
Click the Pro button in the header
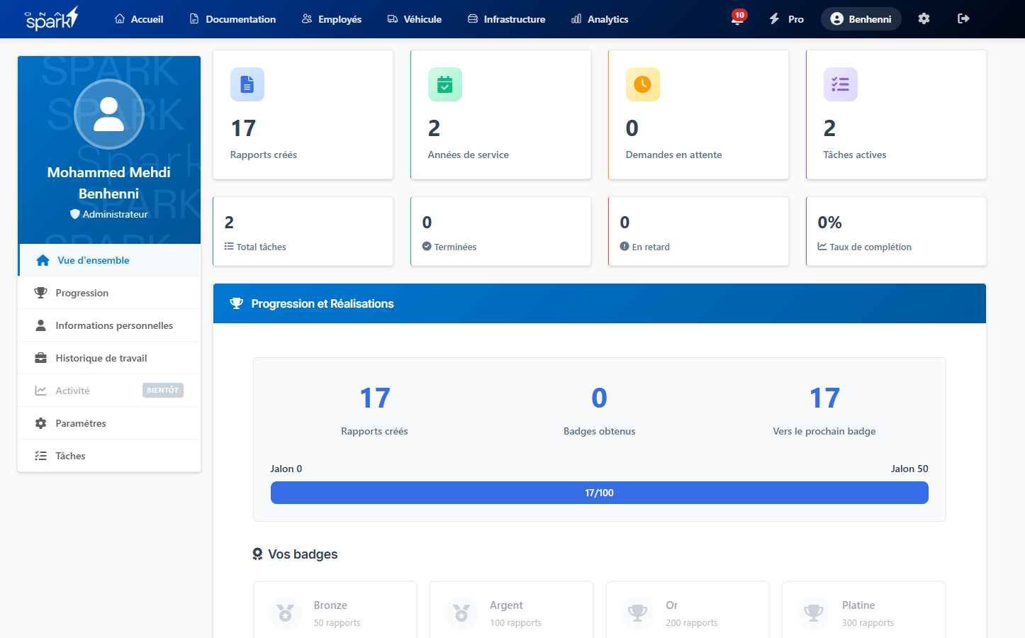[787, 19]
